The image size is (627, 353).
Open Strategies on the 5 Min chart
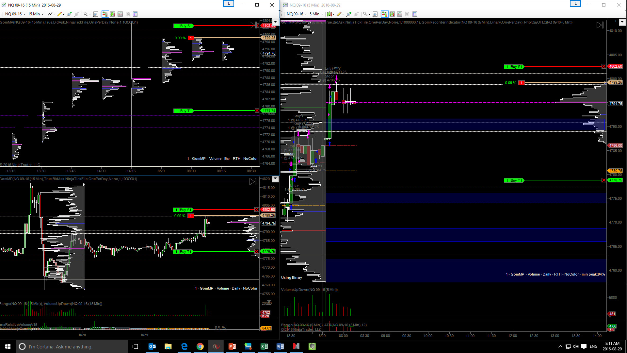pyautogui.click(x=407, y=14)
